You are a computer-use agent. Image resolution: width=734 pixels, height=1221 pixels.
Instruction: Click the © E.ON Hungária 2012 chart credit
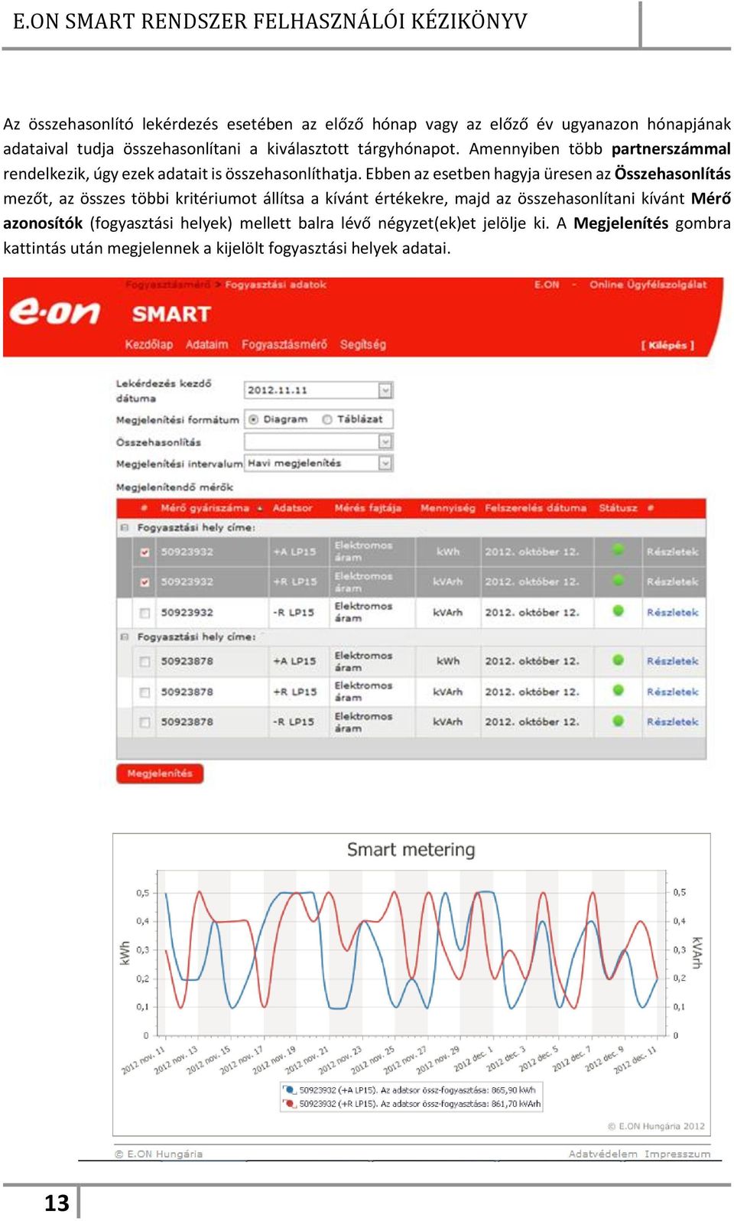pos(656,1126)
